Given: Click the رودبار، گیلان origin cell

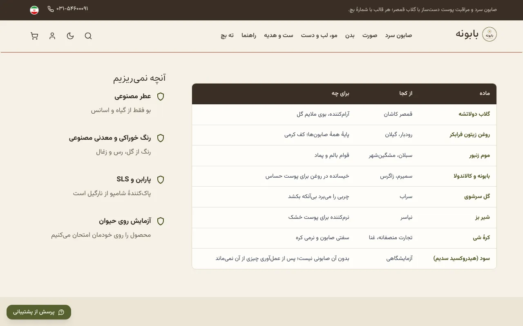Looking at the screenshot, I should pos(399,134).
